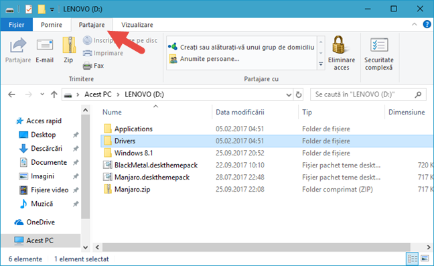
Task: Open the recent locations dropdown arrow
Action: tap(42, 94)
